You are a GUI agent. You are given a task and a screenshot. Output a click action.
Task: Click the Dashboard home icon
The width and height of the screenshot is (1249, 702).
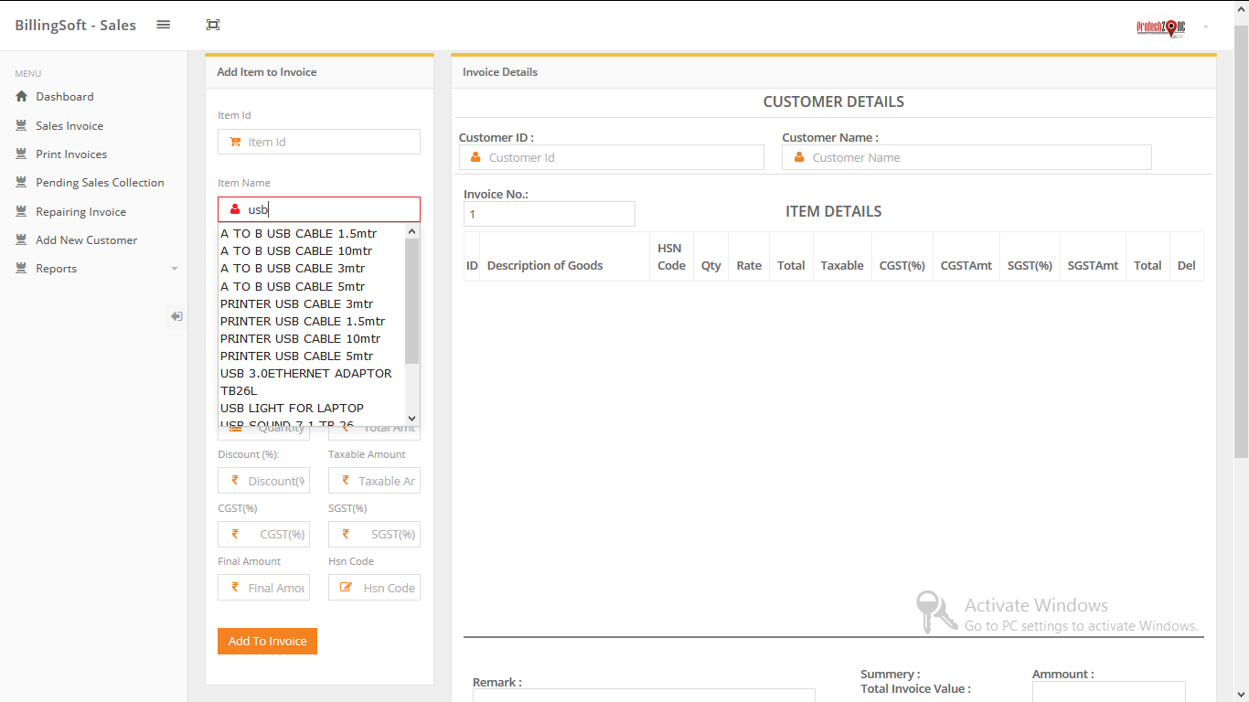(x=22, y=96)
